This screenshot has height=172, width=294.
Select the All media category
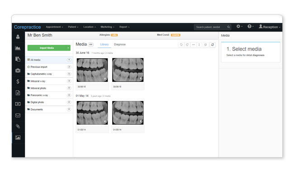[49, 60]
